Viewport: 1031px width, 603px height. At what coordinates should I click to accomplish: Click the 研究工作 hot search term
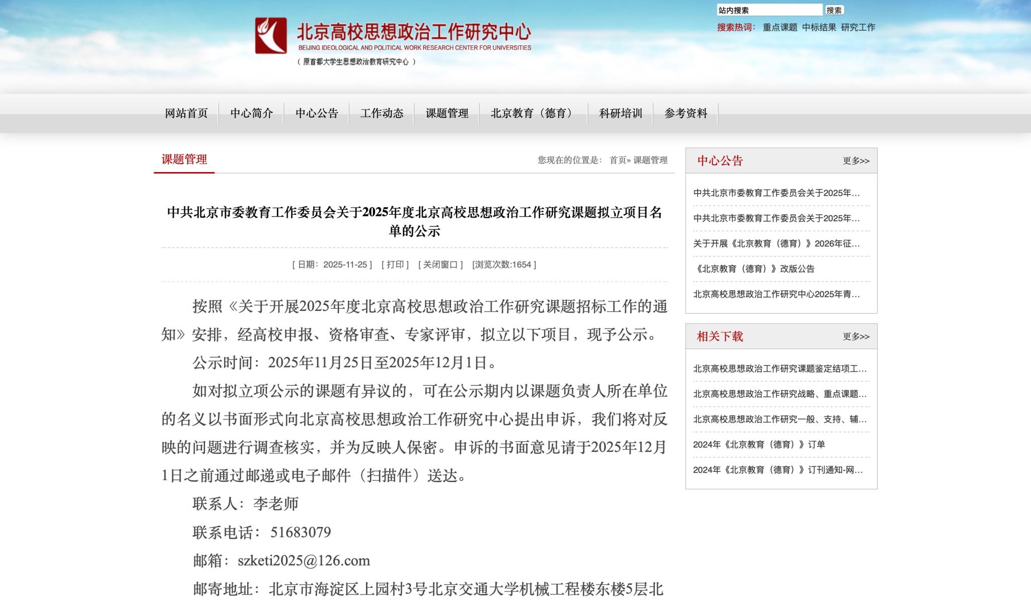click(x=858, y=28)
